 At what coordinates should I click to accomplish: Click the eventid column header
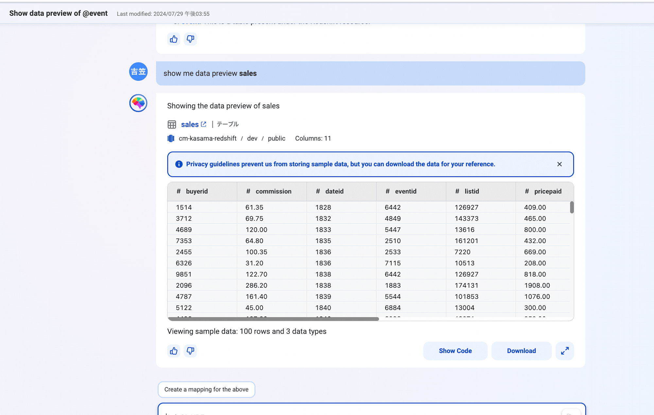(x=411, y=191)
